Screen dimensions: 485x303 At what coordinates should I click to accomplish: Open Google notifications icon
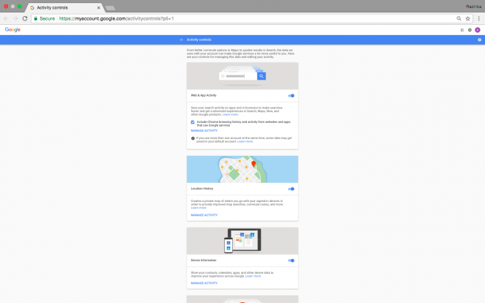pyautogui.click(x=470, y=30)
